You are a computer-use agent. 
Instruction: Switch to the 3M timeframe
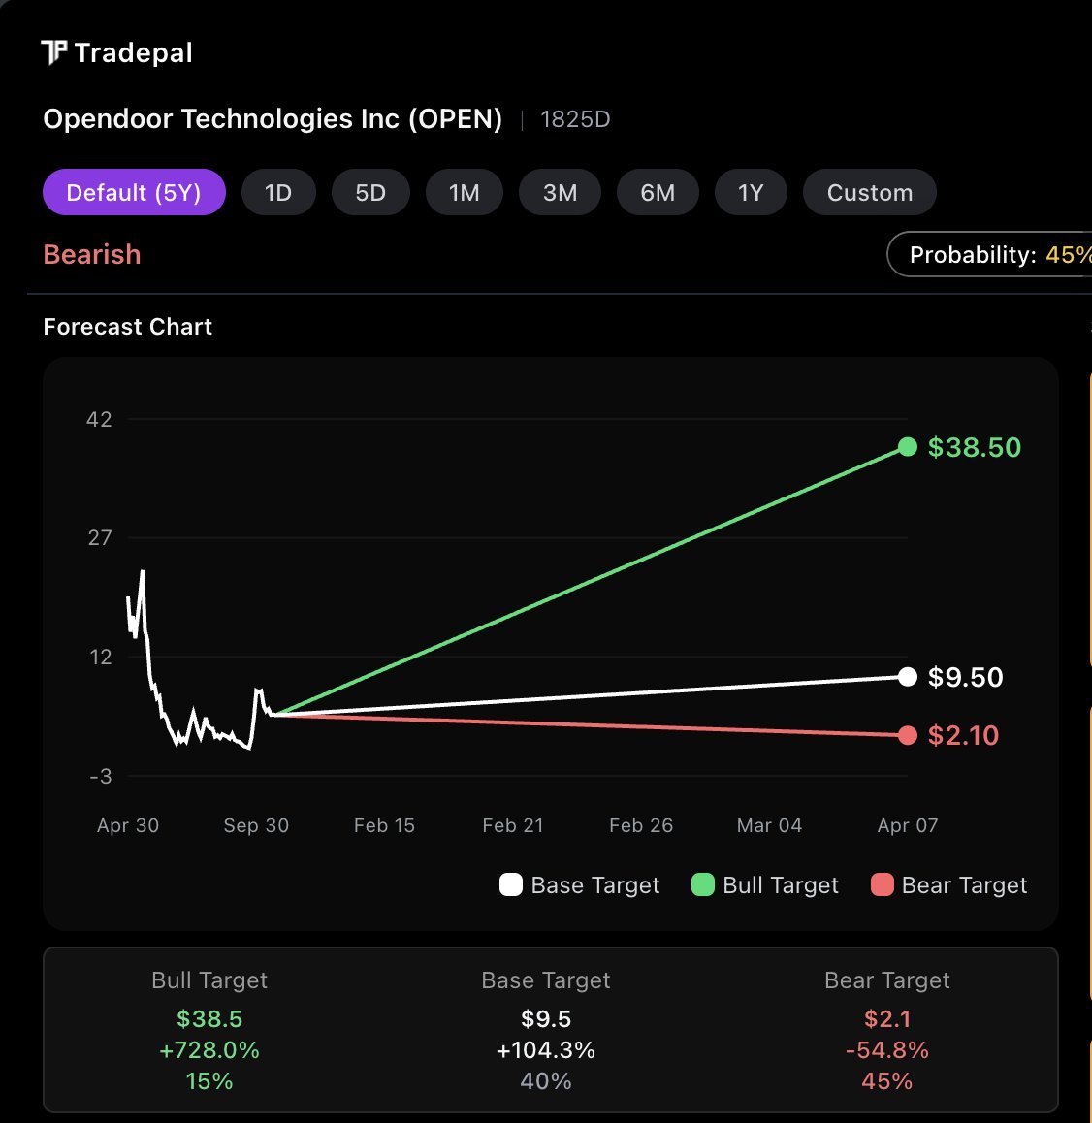[x=560, y=192]
